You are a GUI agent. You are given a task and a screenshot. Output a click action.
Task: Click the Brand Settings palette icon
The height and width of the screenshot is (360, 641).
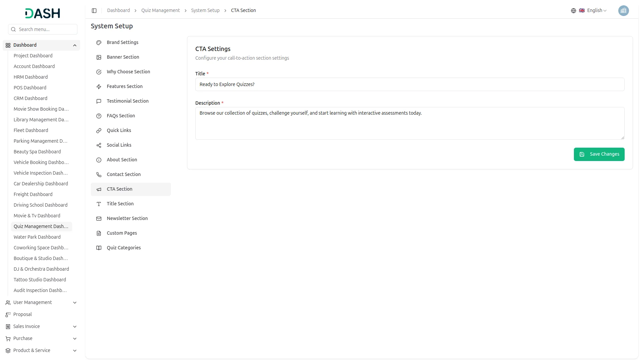(x=99, y=43)
